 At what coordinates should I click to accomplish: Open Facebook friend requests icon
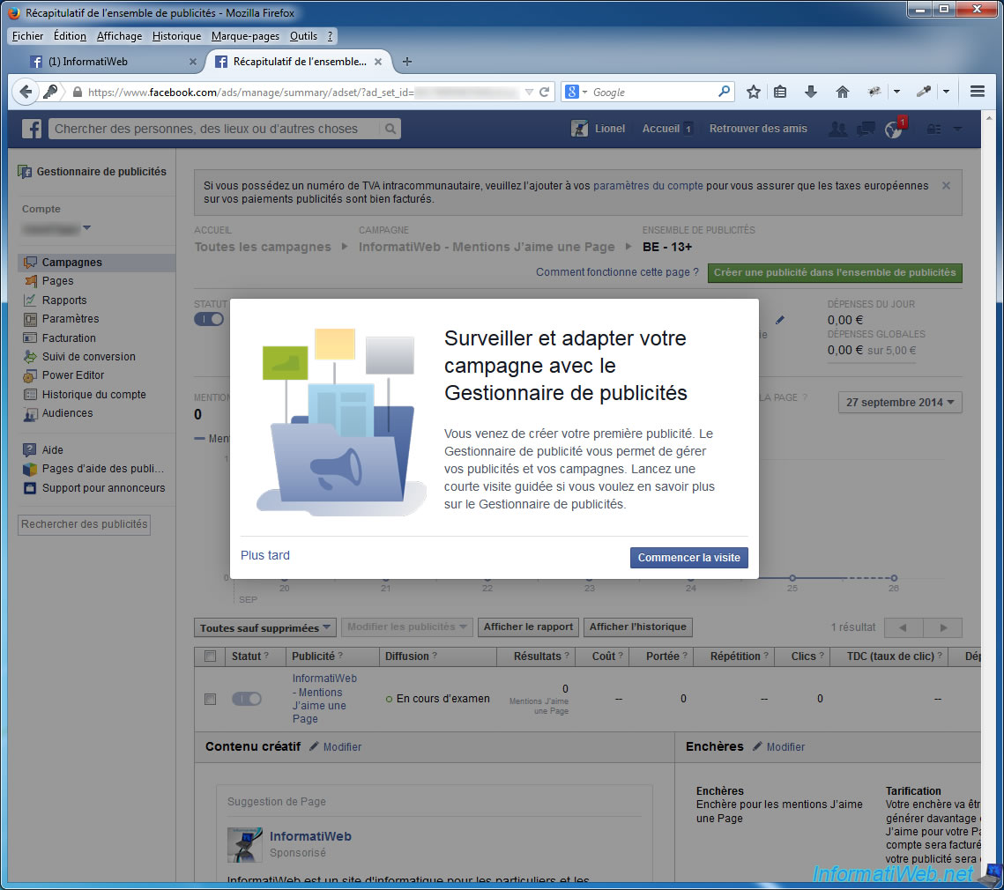point(837,130)
